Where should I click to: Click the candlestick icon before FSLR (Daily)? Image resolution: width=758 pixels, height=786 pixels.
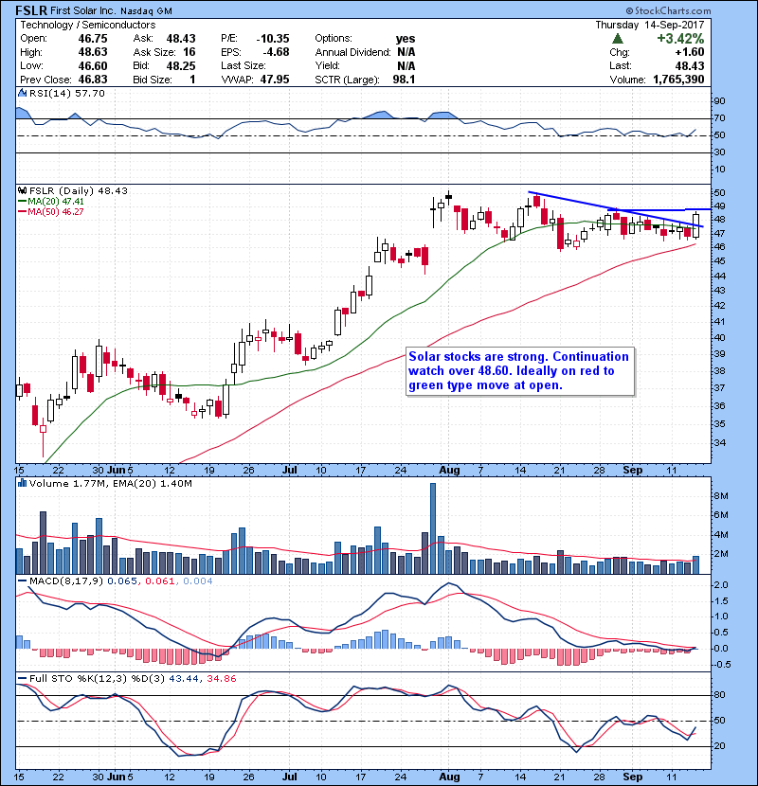click(22, 190)
